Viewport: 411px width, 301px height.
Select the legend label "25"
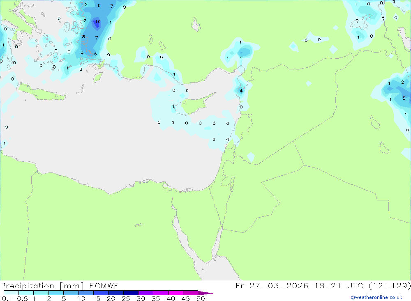[x=126, y=299]
